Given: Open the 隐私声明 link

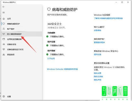Looking at the screenshot, I should (98, 80).
